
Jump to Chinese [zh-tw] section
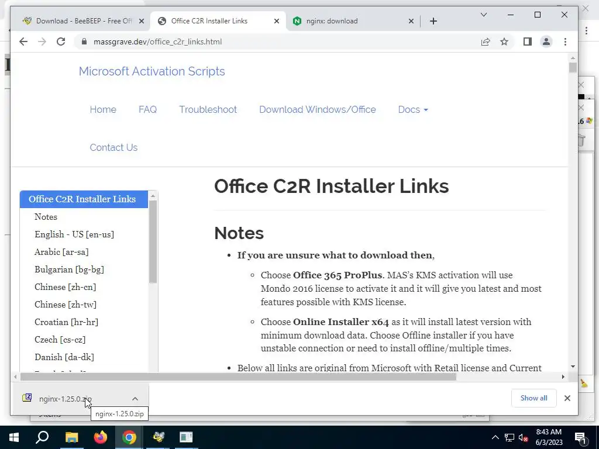point(66,305)
